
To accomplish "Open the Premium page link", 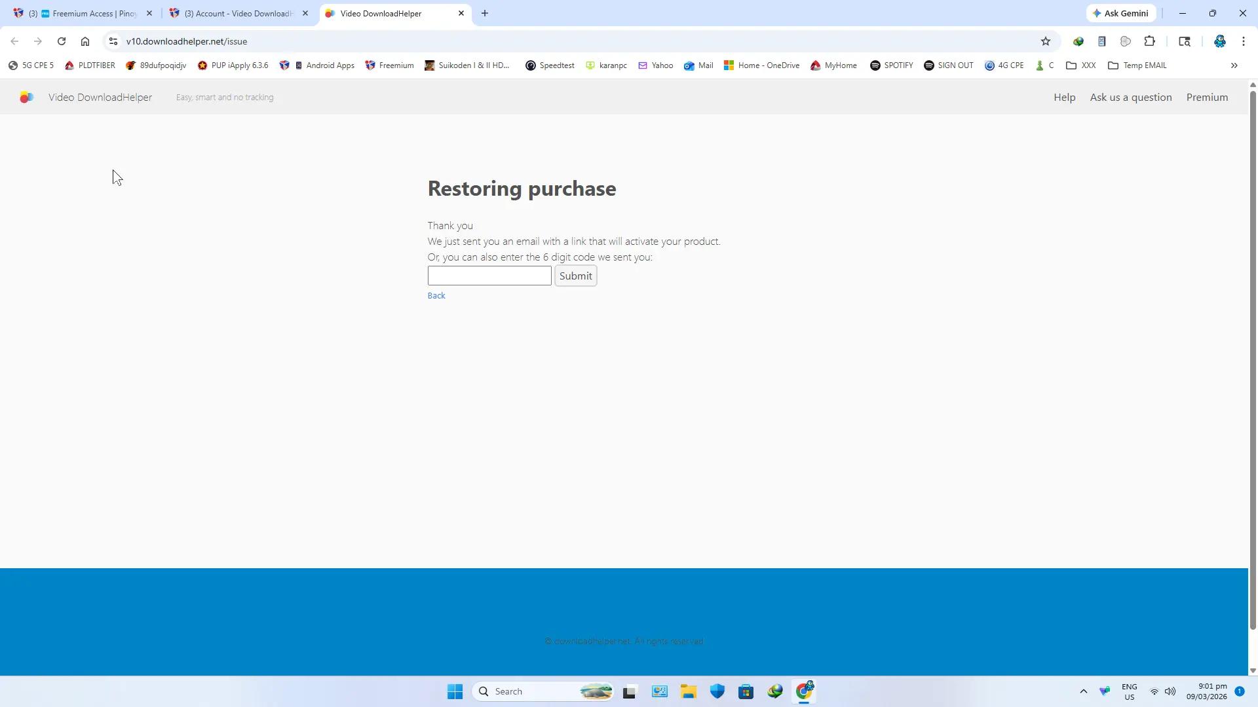I will pyautogui.click(x=1207, y=97).
